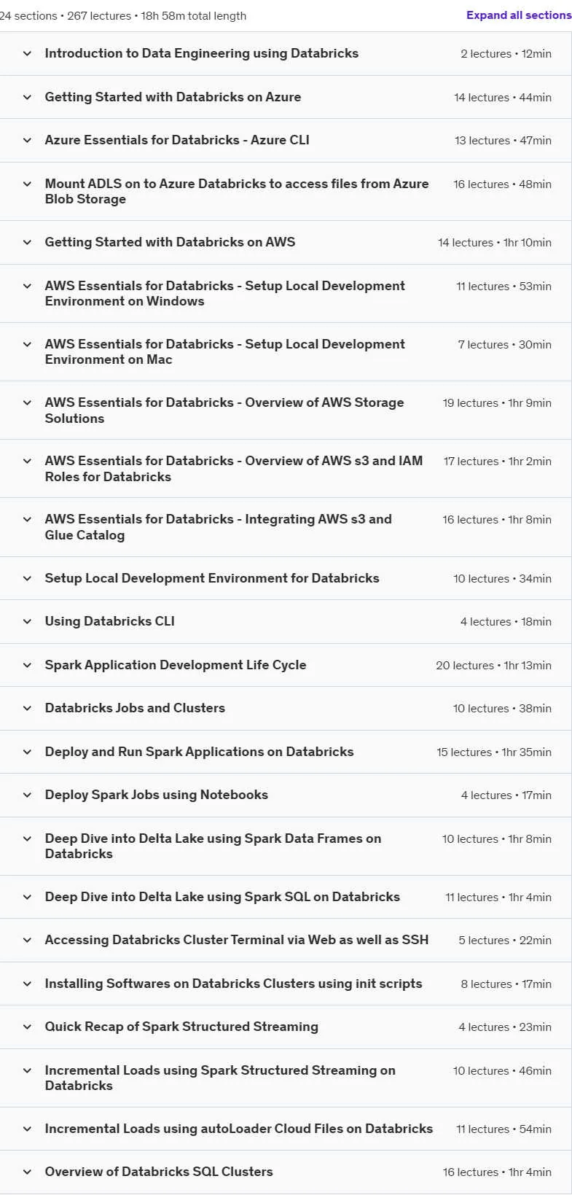Expand chevron beside Getting Started with Databricks on Azure
572x1195 pixels.
click(27, 97)
